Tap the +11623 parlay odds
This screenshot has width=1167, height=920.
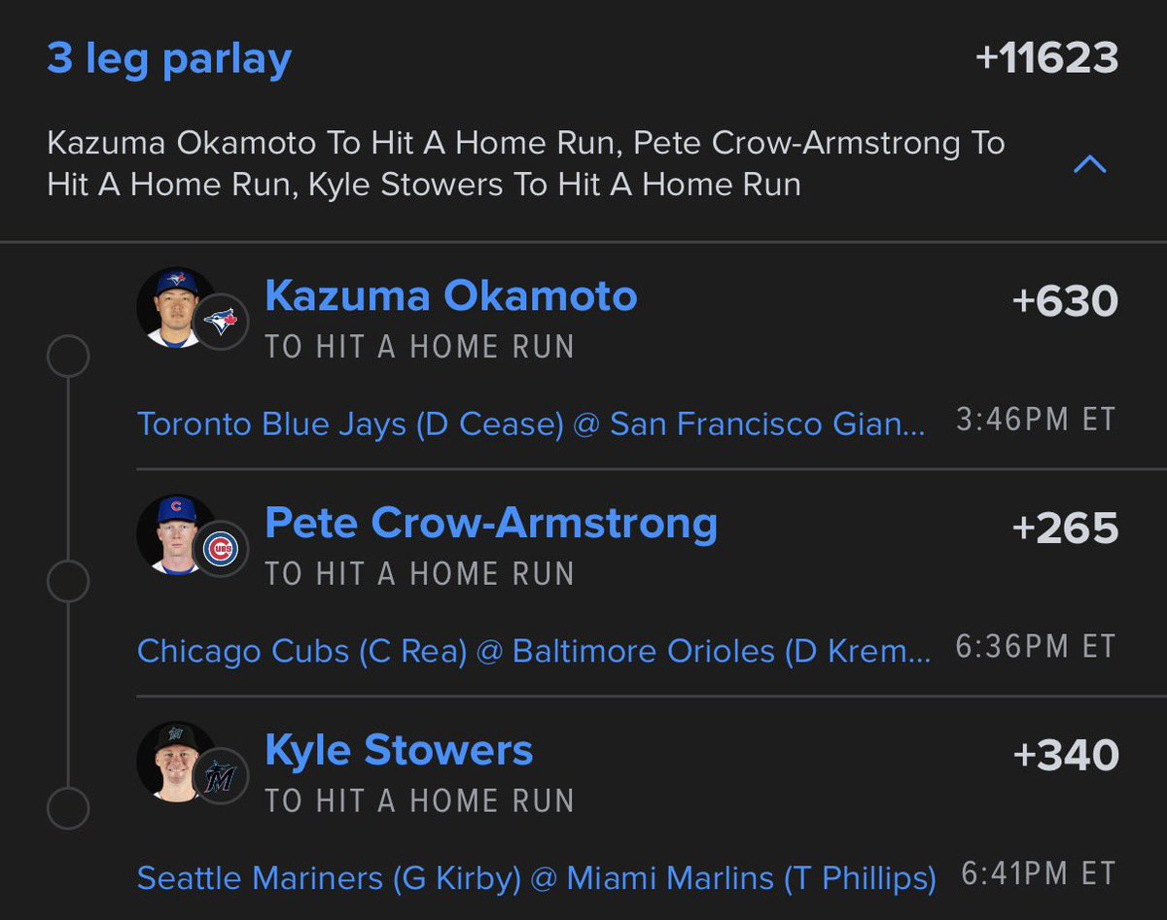1046,59
